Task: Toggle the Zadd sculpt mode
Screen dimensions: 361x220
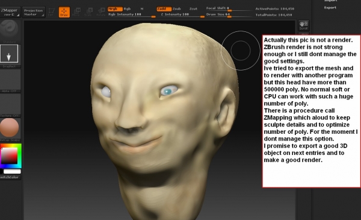Action: point(164,9)
